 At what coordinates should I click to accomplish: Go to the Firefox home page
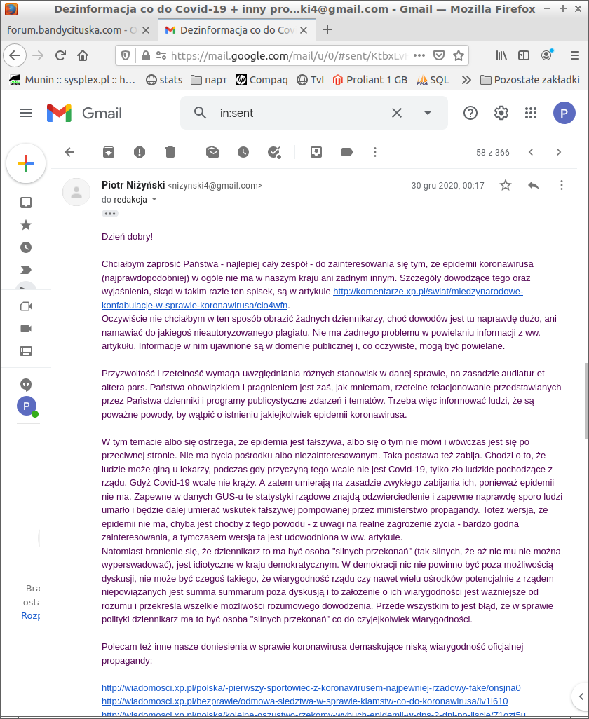(x=83, y=55)
